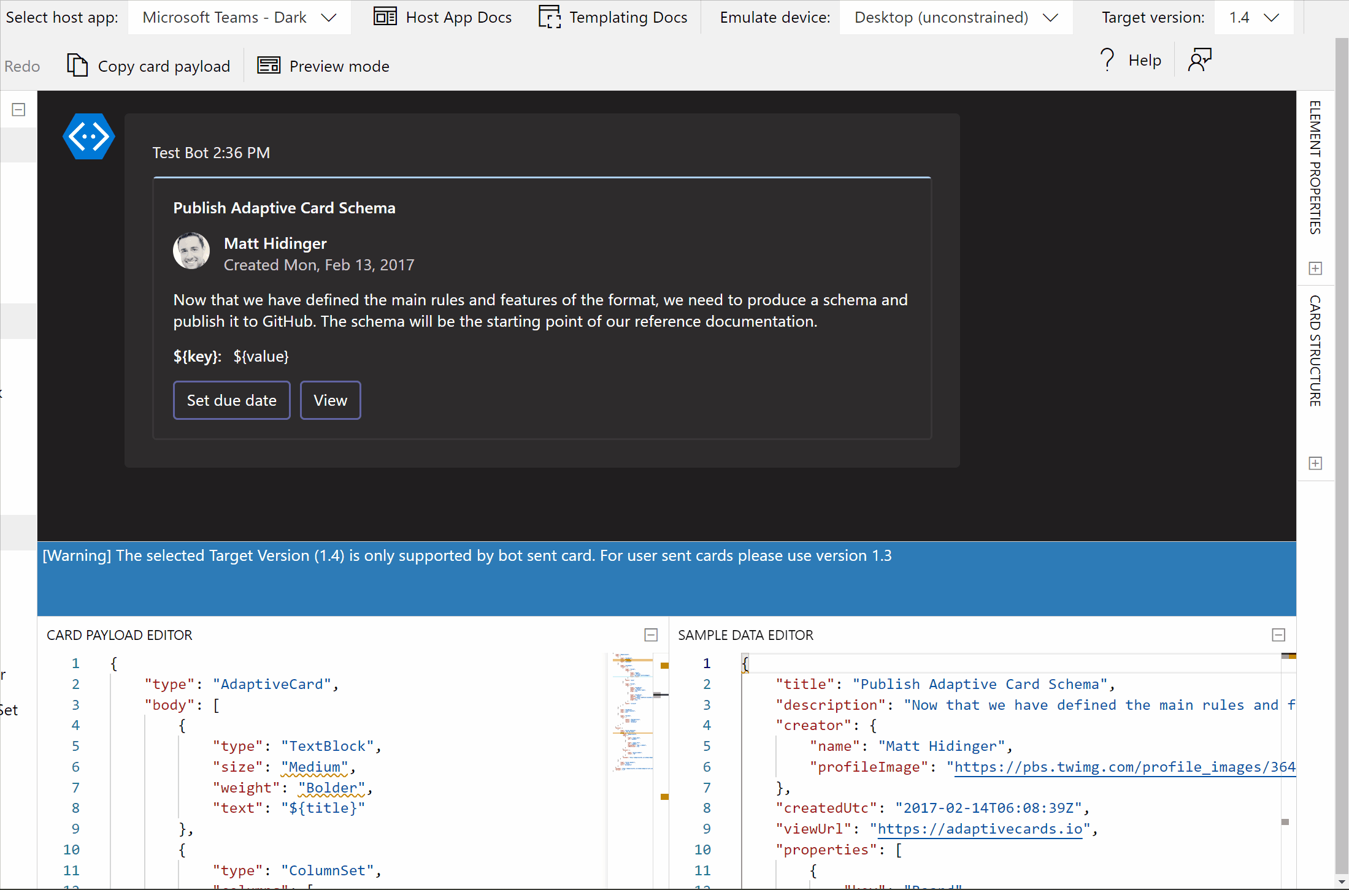The height and width of the screenshot is (890, 1349).
Task: Open the Emulate device dropdown
Action: coord(955,17)
